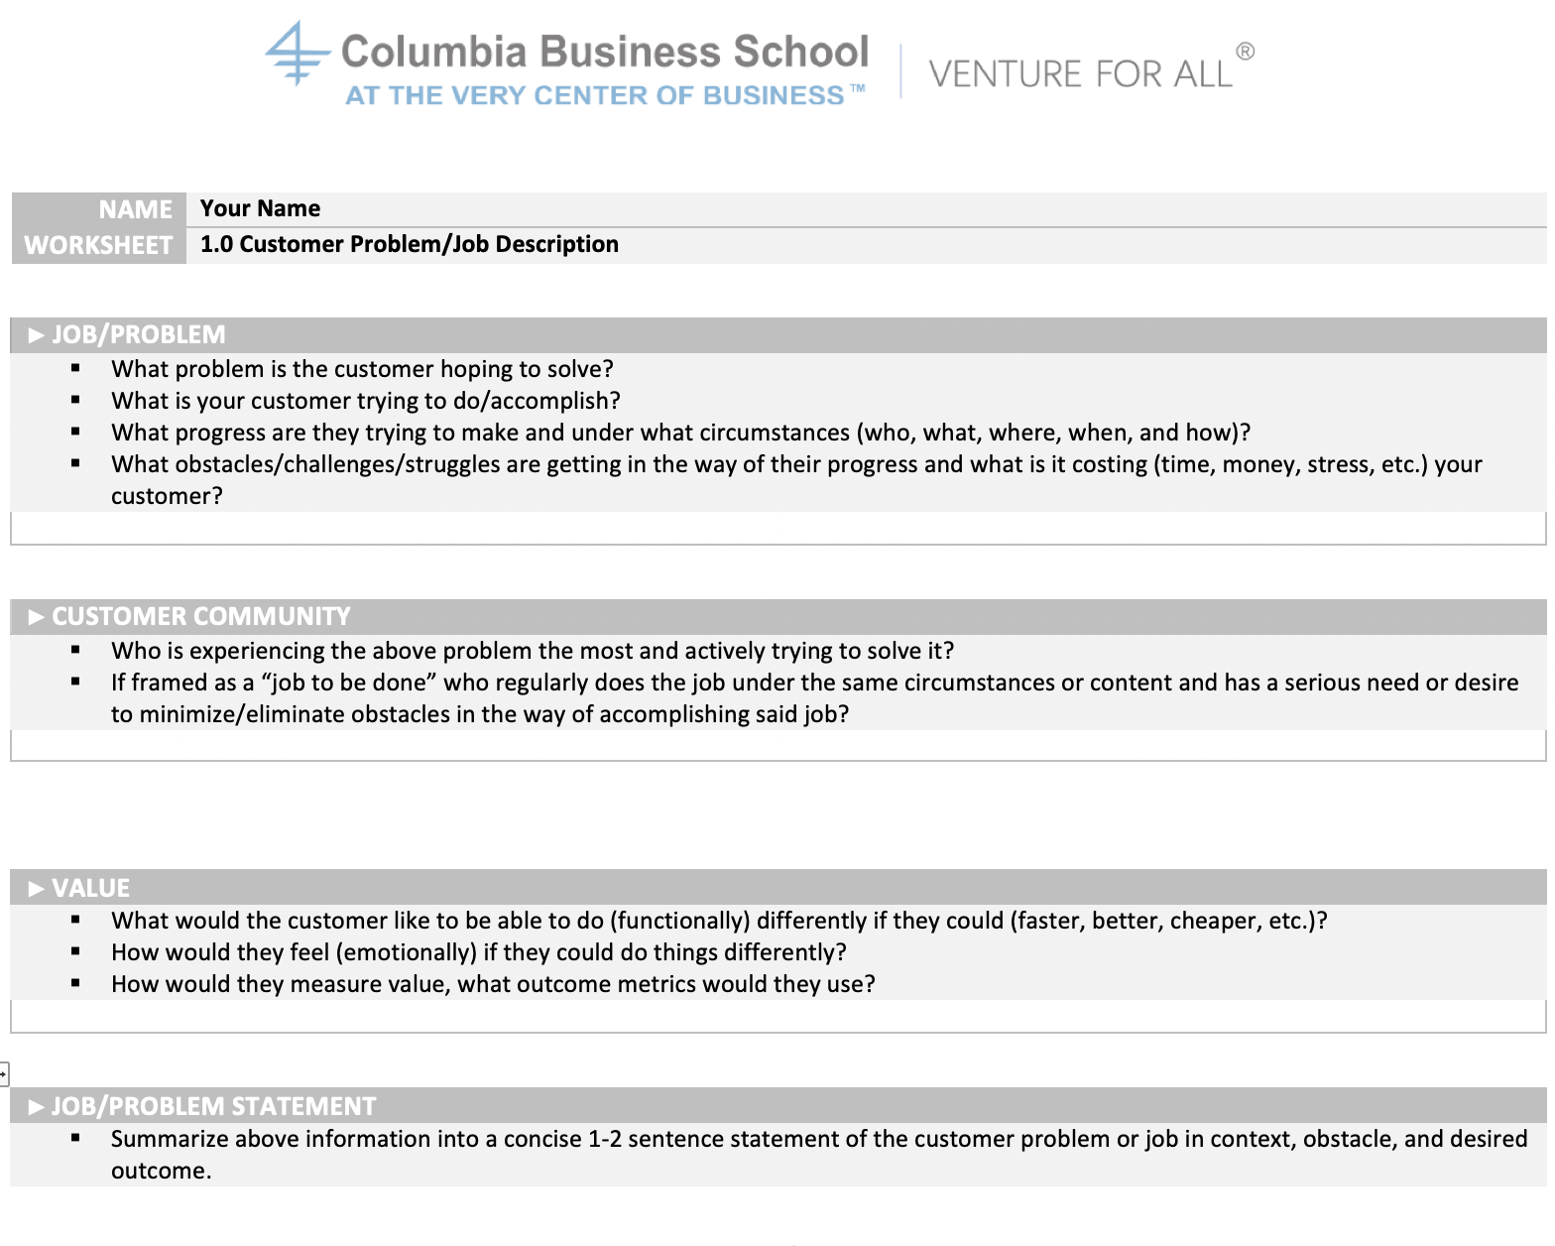Click the bullet before 'Summarize above information'
Screen dimensions: 1555x1246
tap(75, 1138)
